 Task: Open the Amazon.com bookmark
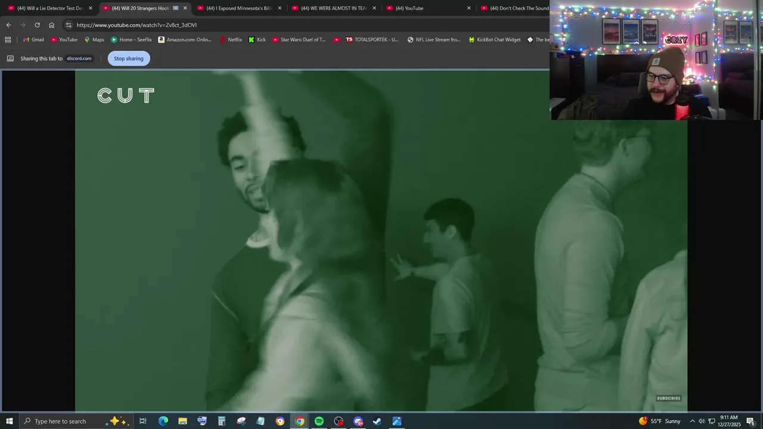click(185, 40)
